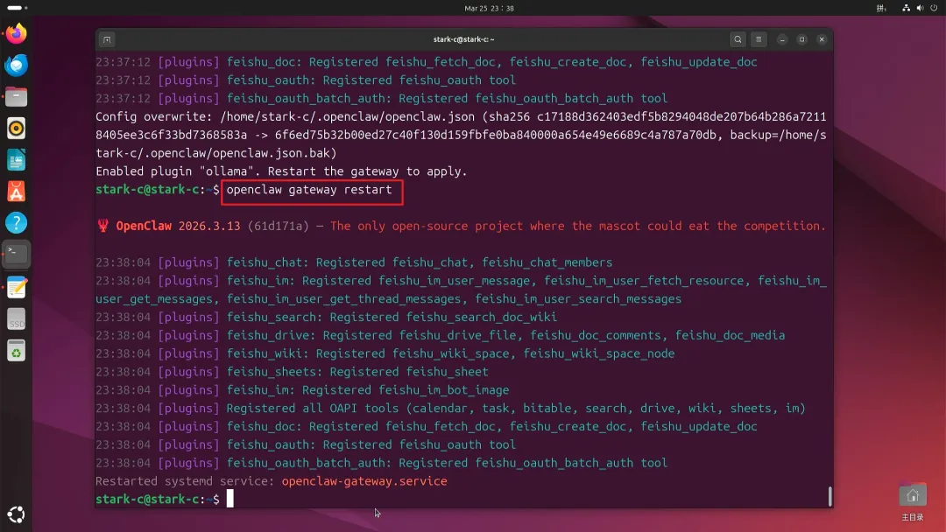Open the Trash icon in dock
The height and width of the screenshot is (532, 946).
pos(17,351)
